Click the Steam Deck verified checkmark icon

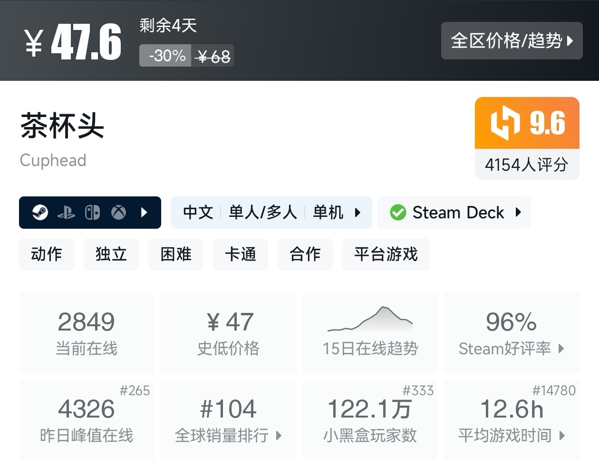pos(398,212)
